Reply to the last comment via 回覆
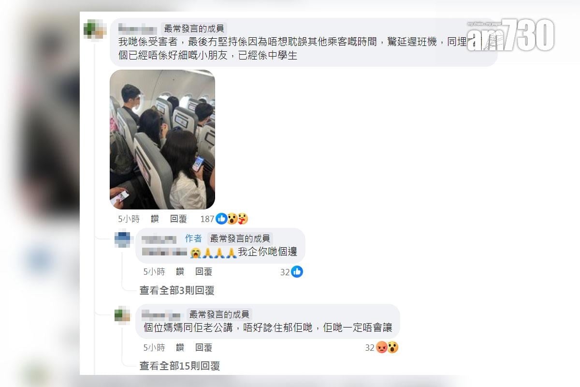This screenshot has width=580, height=387. tap(203, 347)
